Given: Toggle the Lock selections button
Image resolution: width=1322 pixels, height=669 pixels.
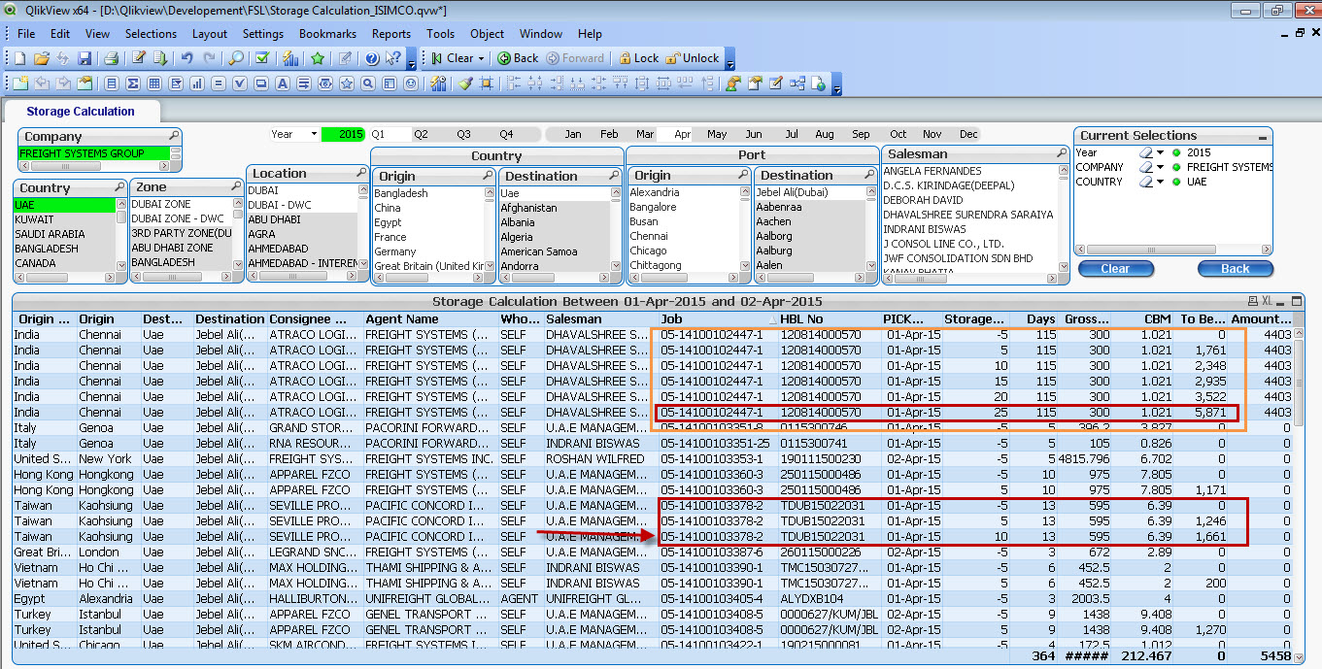Looking at the screenshot, I should click(638, 58).
